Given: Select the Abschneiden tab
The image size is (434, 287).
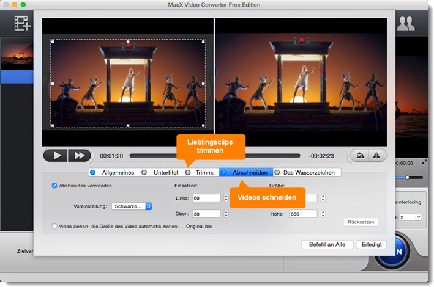Looking at the screenshot, I should pyautogui.click(x=246, y=173).
